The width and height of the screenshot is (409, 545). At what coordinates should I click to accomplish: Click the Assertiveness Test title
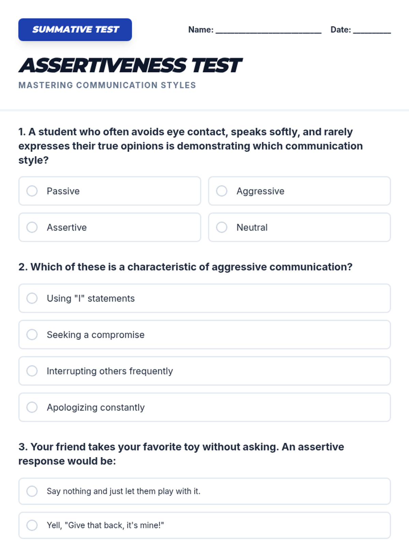130,65
